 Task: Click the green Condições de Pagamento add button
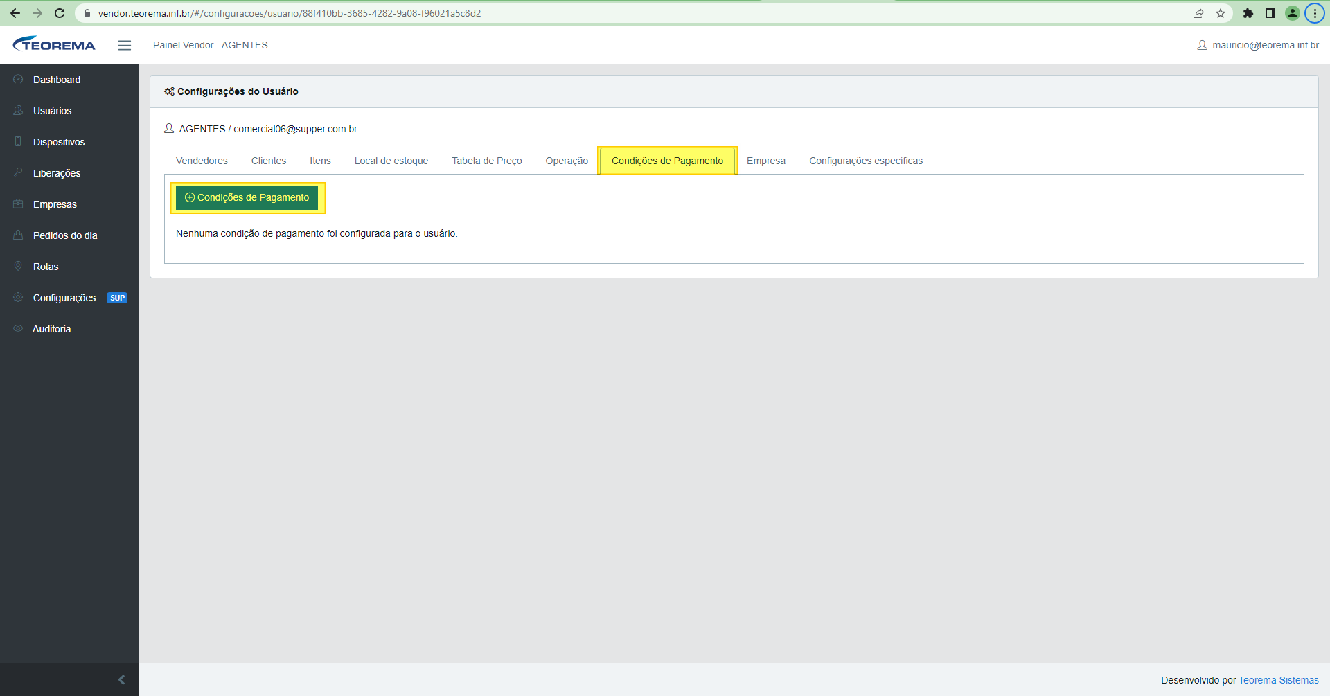click(x=247, y=197)
